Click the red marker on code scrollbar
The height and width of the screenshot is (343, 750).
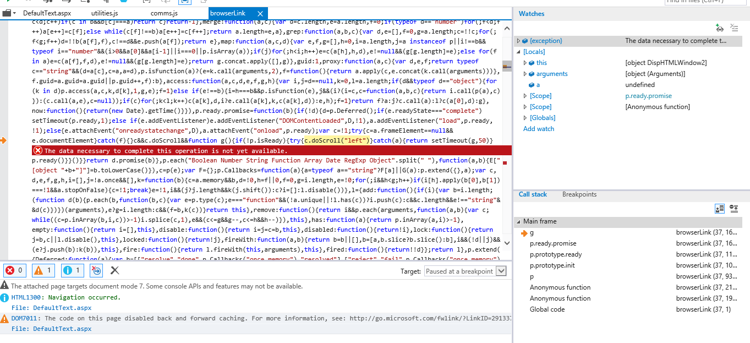505,162
